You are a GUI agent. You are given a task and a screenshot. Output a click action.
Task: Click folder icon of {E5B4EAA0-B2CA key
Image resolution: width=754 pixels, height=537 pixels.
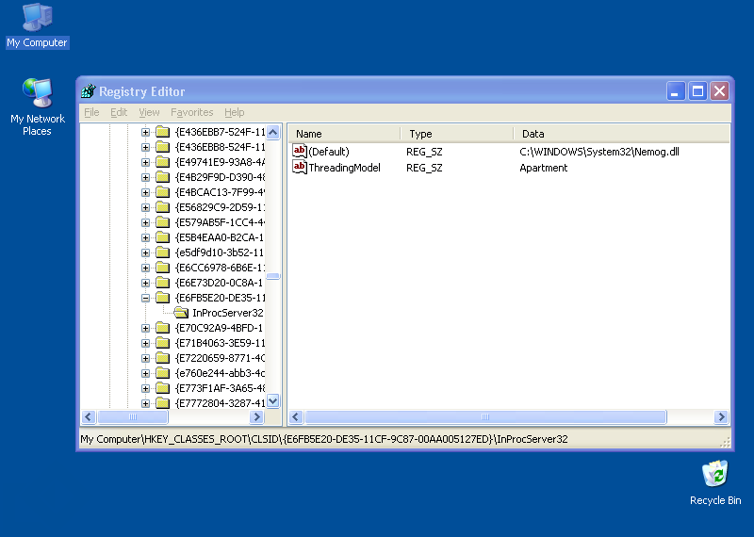click(x=163, y=237)
